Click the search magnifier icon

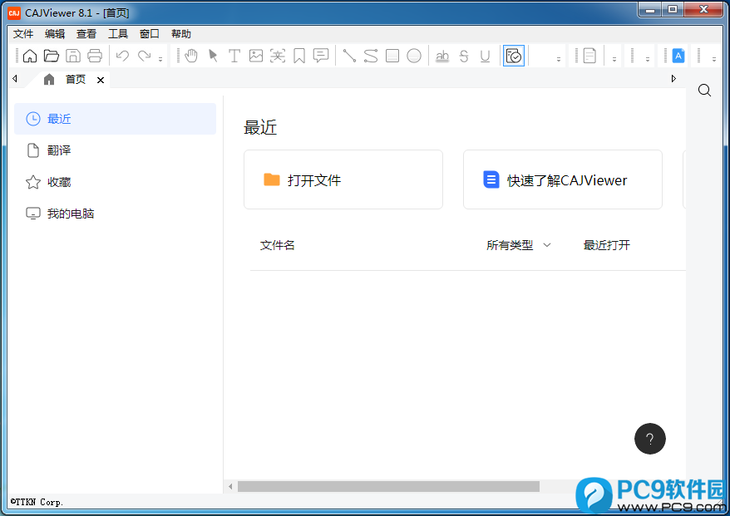(705, 91)
